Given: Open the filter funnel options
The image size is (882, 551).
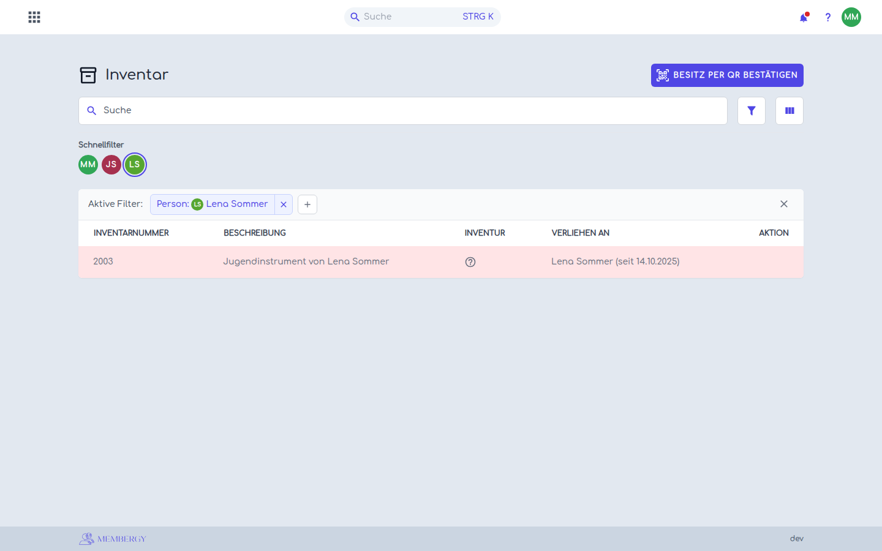Looking at the screenshot, I should pos(752,111).
